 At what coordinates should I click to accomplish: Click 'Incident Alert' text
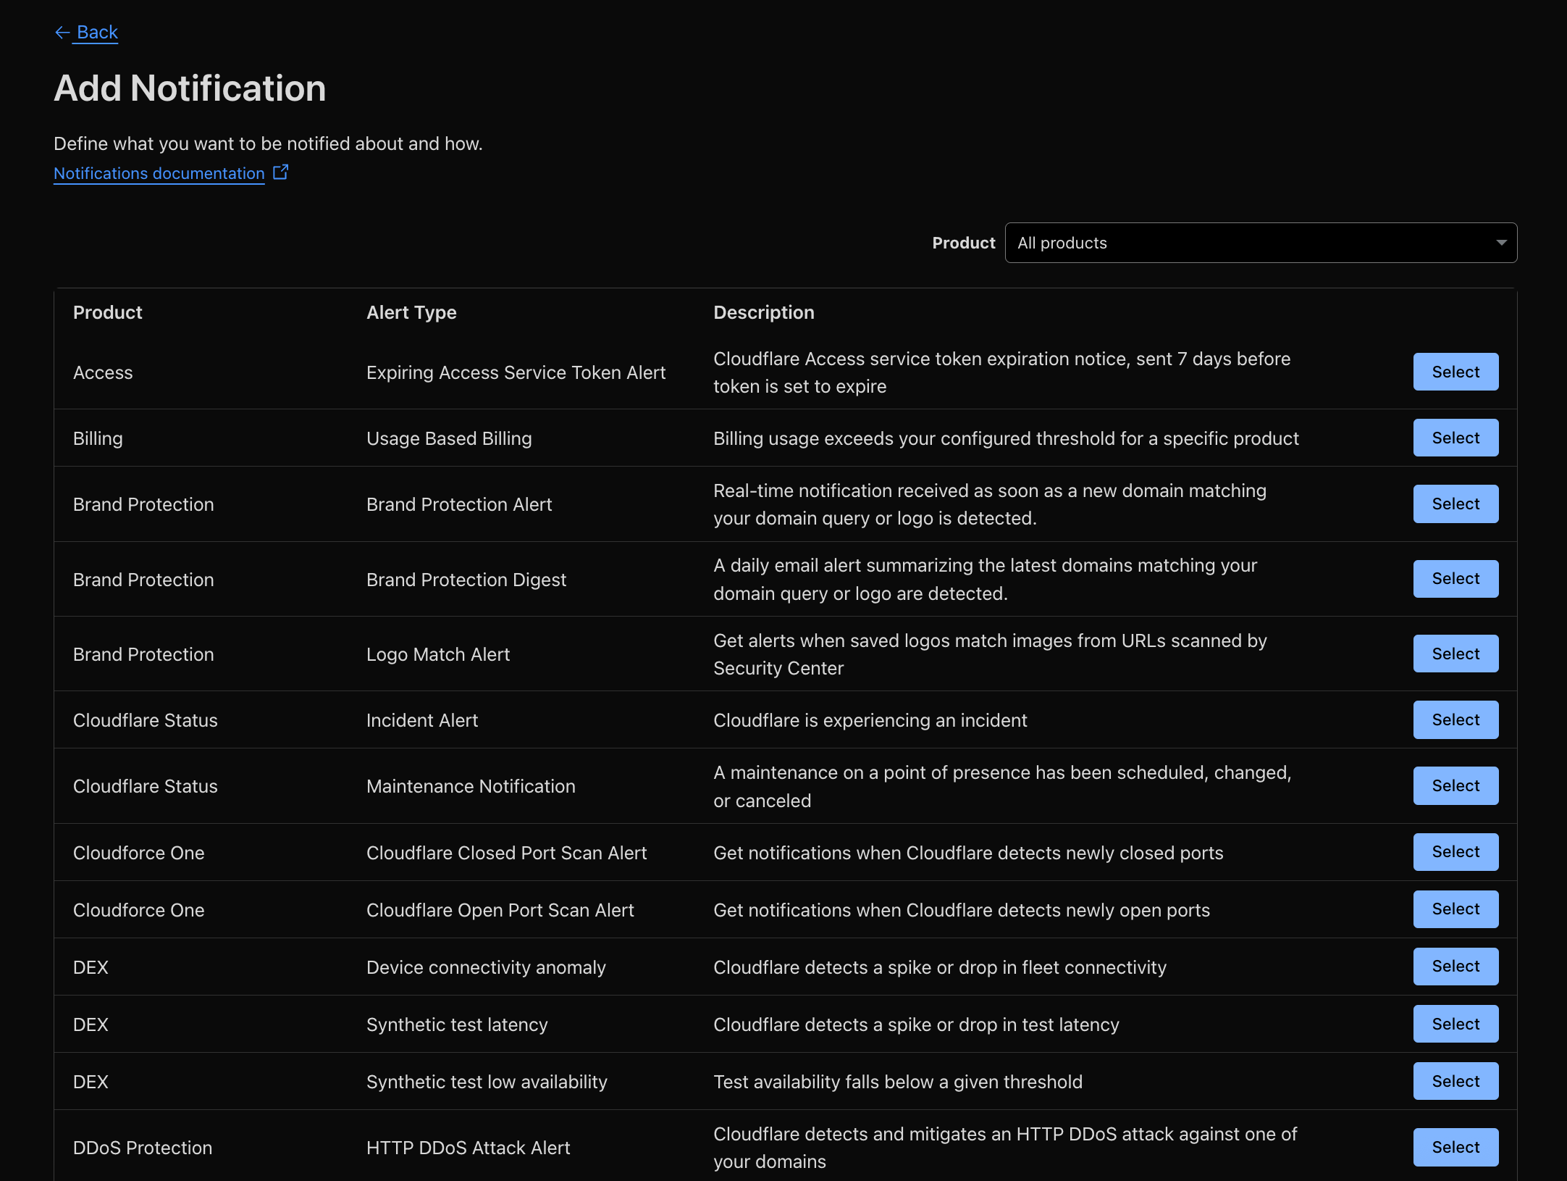click(422, 720)
